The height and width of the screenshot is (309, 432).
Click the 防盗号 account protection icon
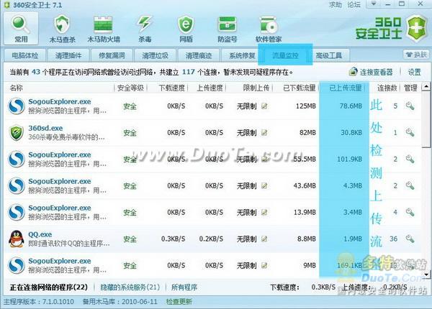click(x=225, y=25)
